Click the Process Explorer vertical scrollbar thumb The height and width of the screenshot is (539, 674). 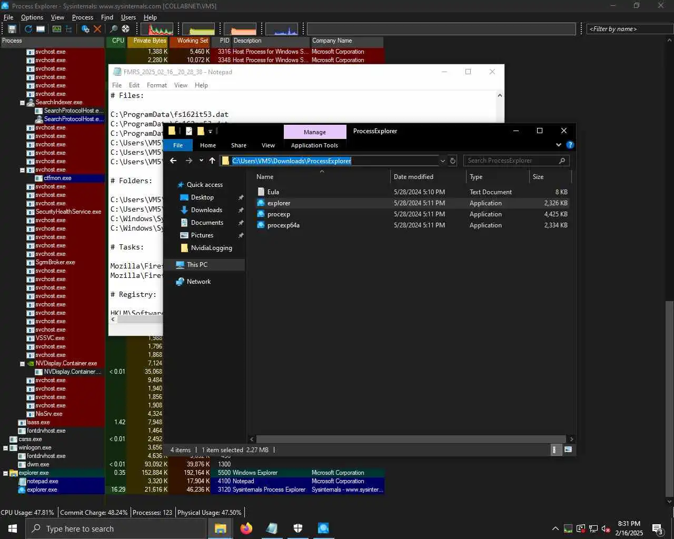point(669,399)
